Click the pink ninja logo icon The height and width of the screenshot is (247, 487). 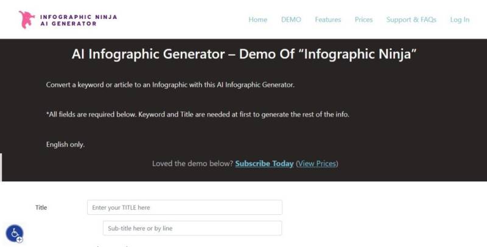(27, 19)
